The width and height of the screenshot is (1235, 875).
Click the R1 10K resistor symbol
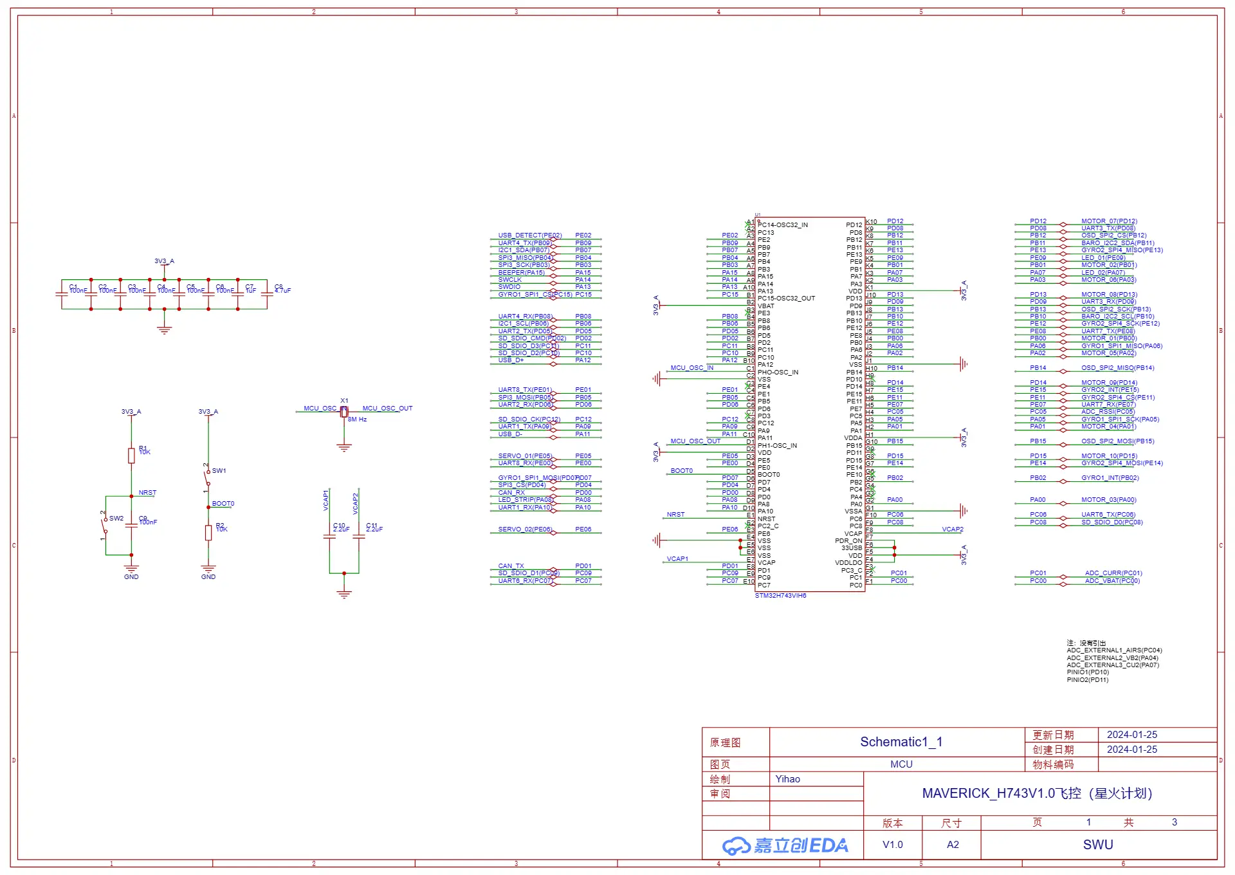tap(131, 456)
